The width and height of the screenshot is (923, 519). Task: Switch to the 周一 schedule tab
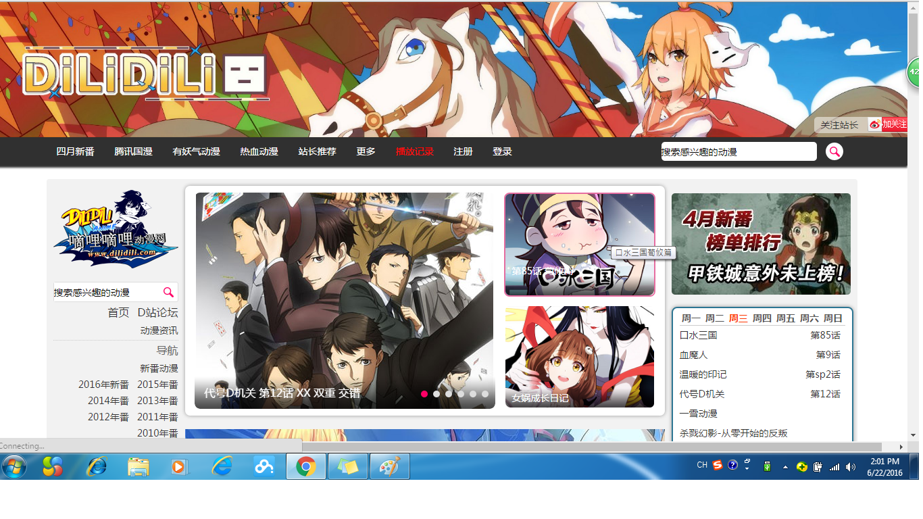coord(691,318)
